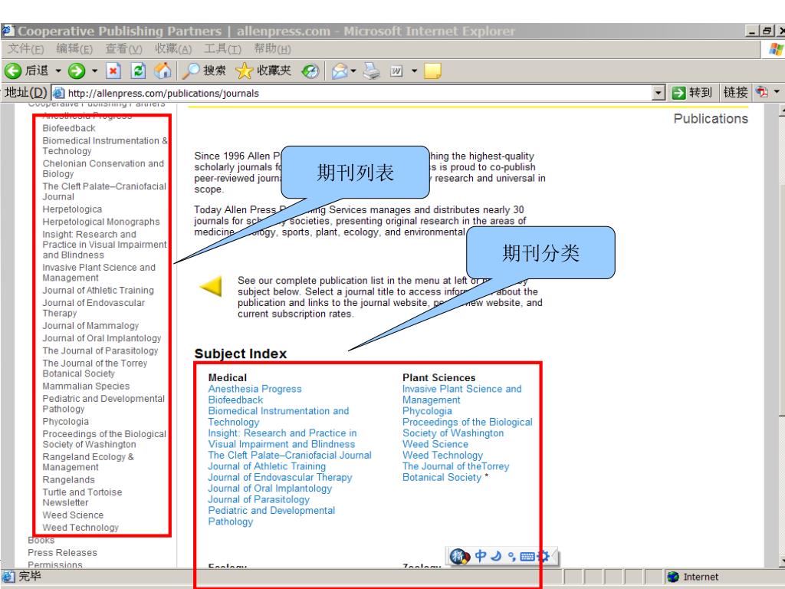Click the Edit with Word icon
The image size is (785, 589).
tap(396, 71)
